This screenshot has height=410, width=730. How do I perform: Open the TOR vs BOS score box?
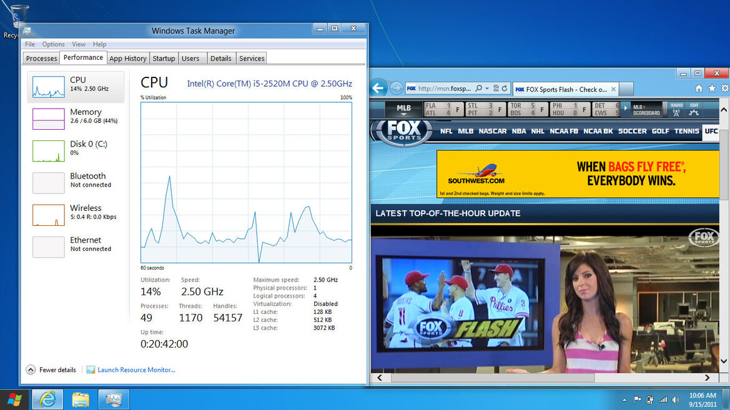point(528,109)
